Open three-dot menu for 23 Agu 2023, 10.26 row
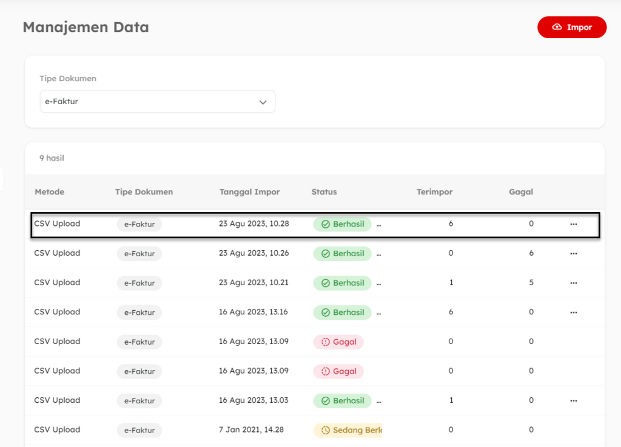The image size is (621, 447). [574, 254]
